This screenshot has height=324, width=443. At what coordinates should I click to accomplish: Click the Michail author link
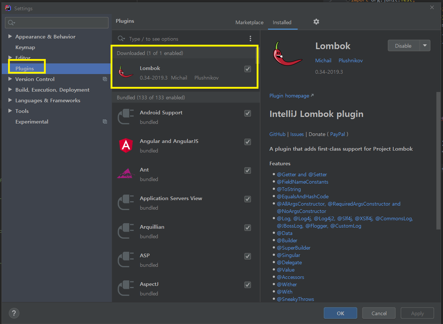323,60
